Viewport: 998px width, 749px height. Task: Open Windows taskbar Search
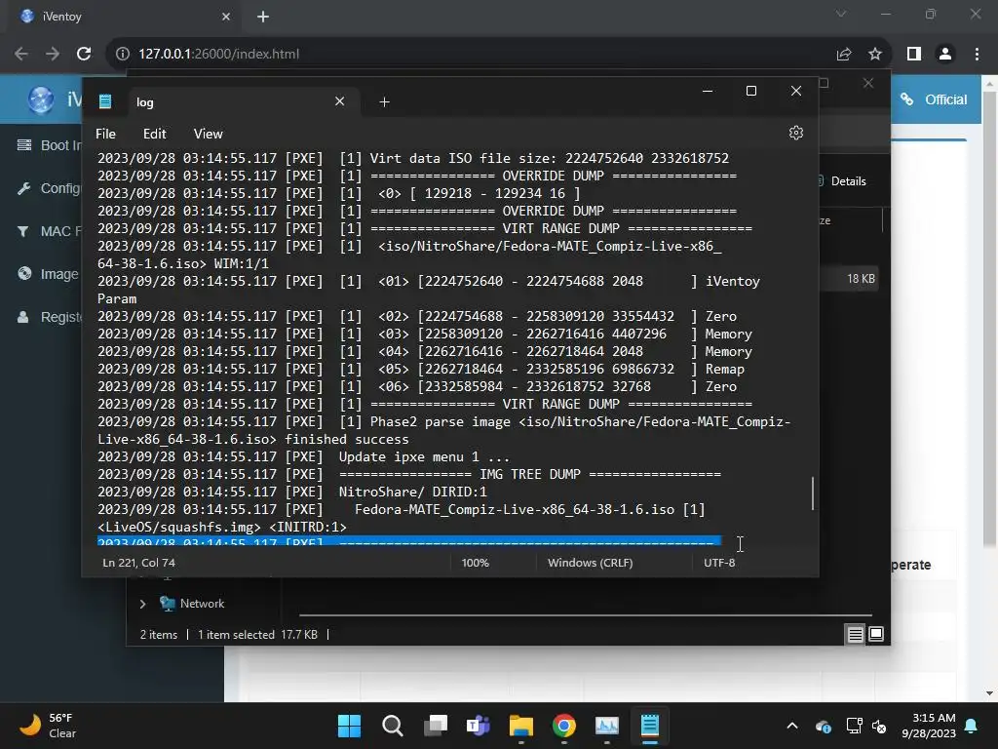[x=392, y=726]
